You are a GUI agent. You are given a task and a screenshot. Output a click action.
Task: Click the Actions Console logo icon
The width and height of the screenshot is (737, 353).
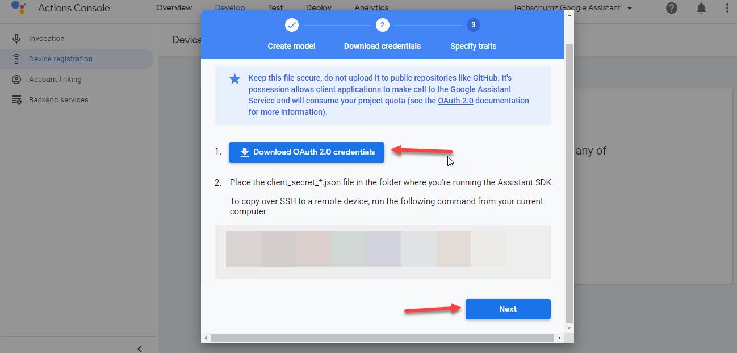click(17, 7)
